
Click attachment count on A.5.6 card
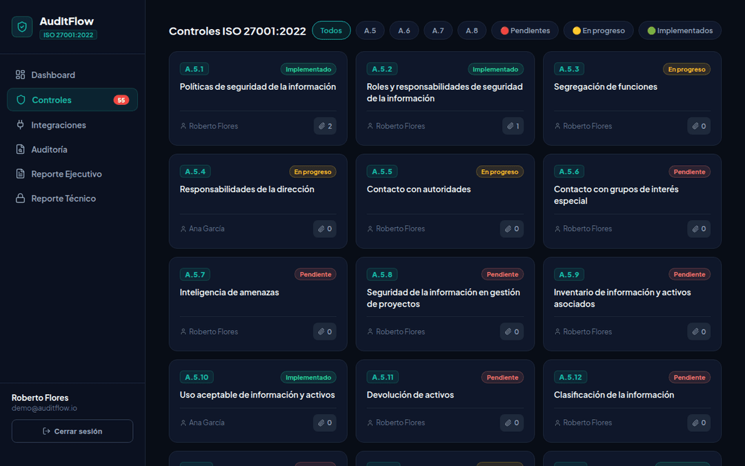(x=699, y=229)
